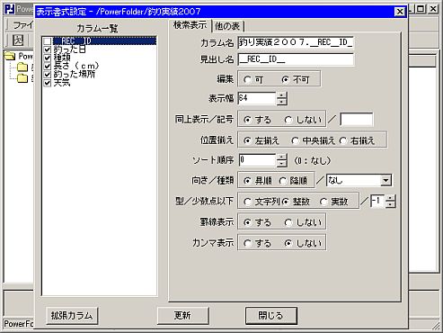Select the root PowerFolder folder icon in the tree

coord(10,56)
